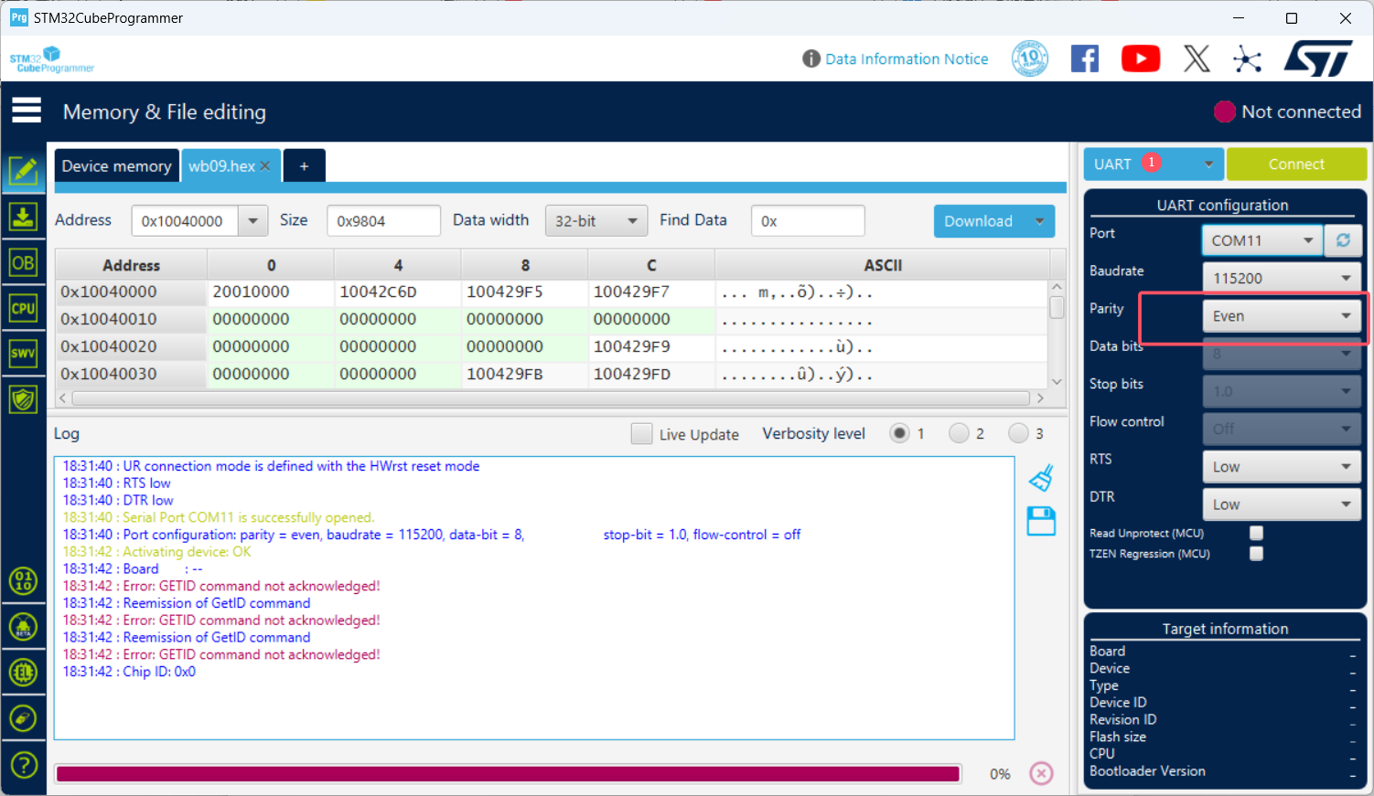The width and height of the screenshot is (1374, 796).
Task: Open the EL external loader sidebar icon
Action: (23, 673)
